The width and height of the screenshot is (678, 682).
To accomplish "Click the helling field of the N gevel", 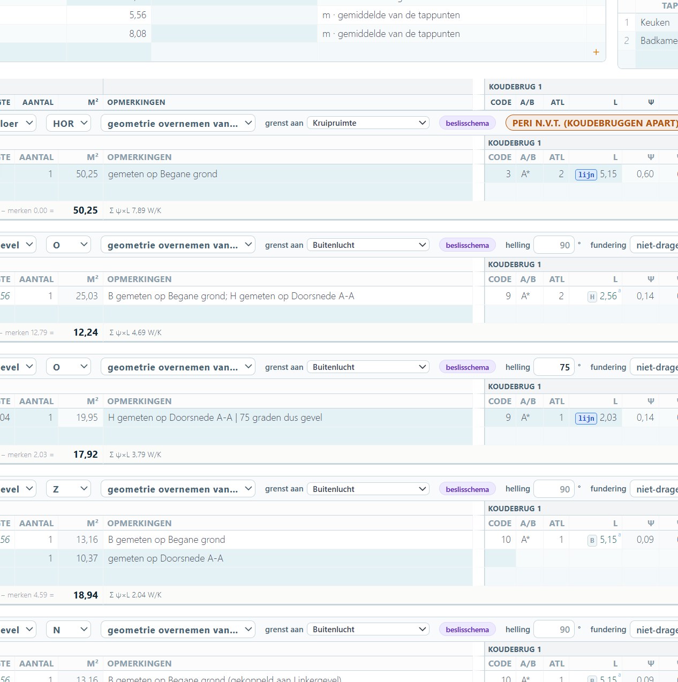I will [554, 630].
